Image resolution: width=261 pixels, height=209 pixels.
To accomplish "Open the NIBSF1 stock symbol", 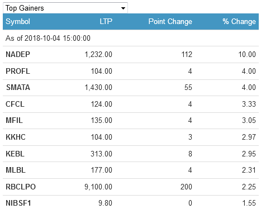I will click(x=18, y=203).
